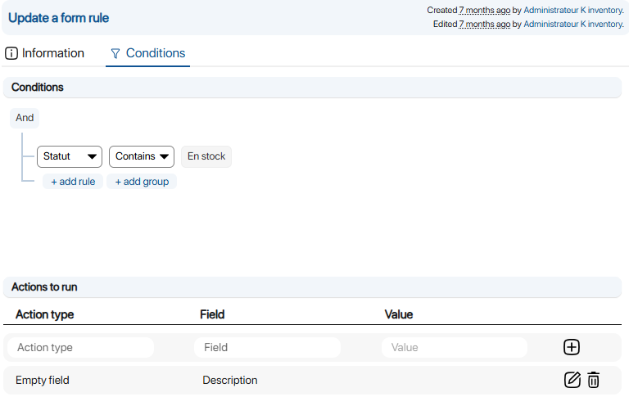
Task: Delete the Empty field action with trash icon
Action: 594,380
